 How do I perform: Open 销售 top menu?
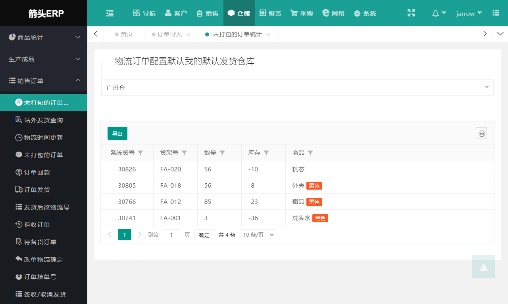click(208, 13)
